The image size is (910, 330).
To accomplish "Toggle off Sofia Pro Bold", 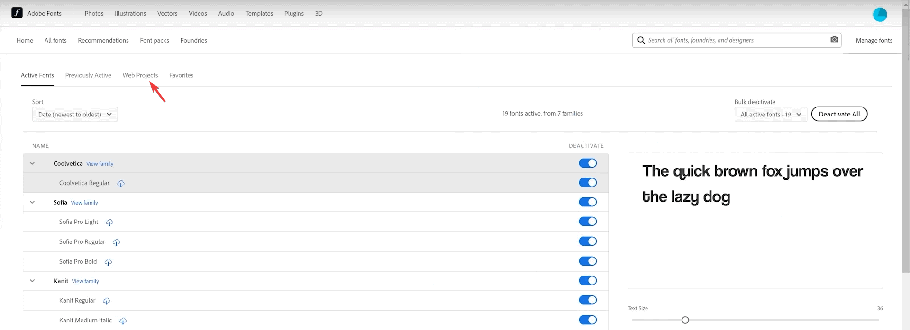I will tap(588, 261).
